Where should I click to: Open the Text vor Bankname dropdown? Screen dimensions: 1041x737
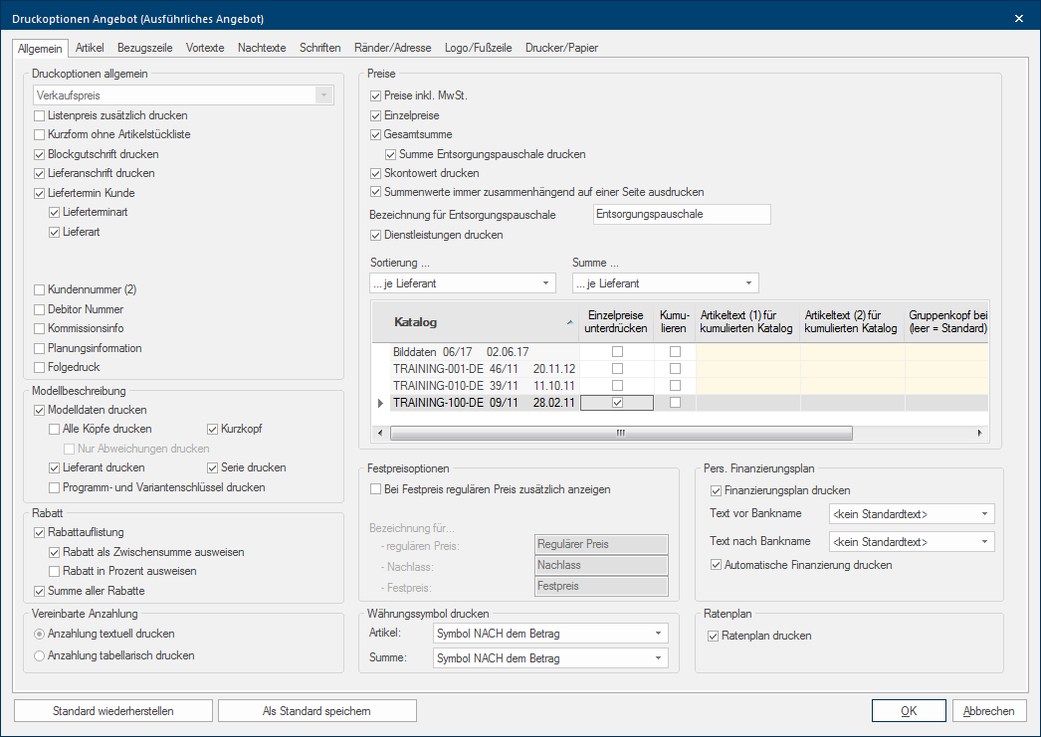click(984, 514)
